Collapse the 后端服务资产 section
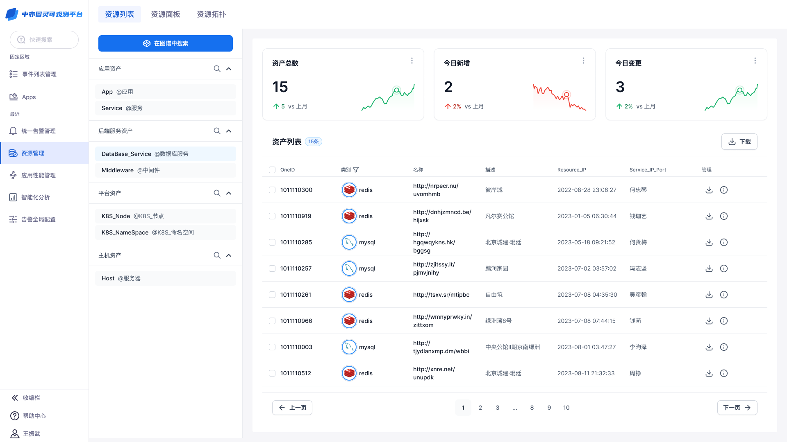 (x=229, y=131)
